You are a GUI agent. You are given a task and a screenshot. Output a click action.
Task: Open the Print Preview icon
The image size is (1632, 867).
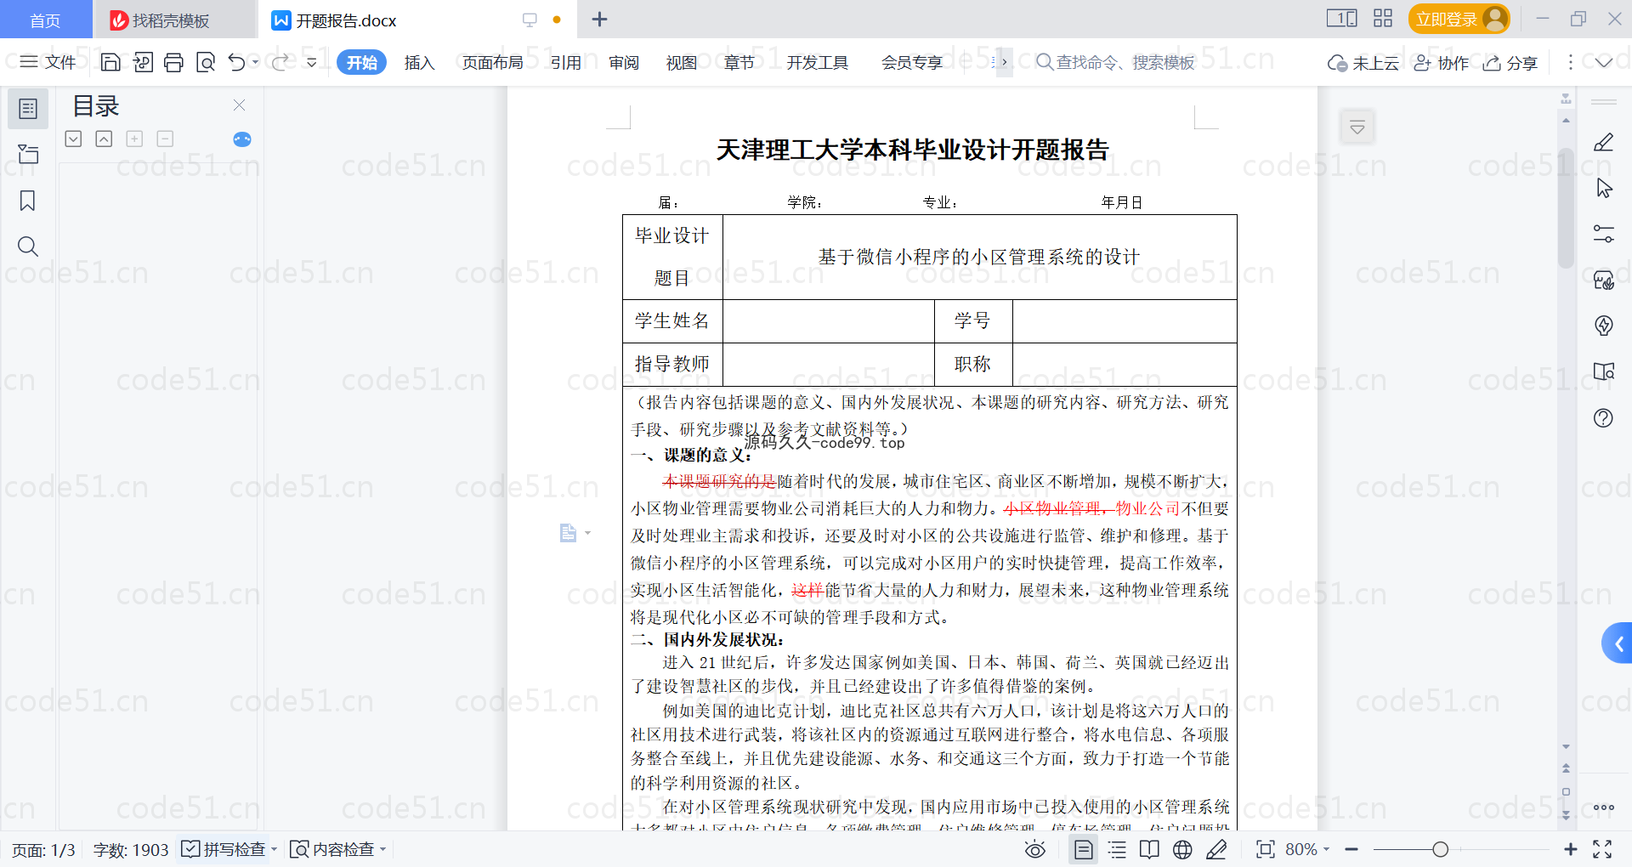click(x=206, y=62)
